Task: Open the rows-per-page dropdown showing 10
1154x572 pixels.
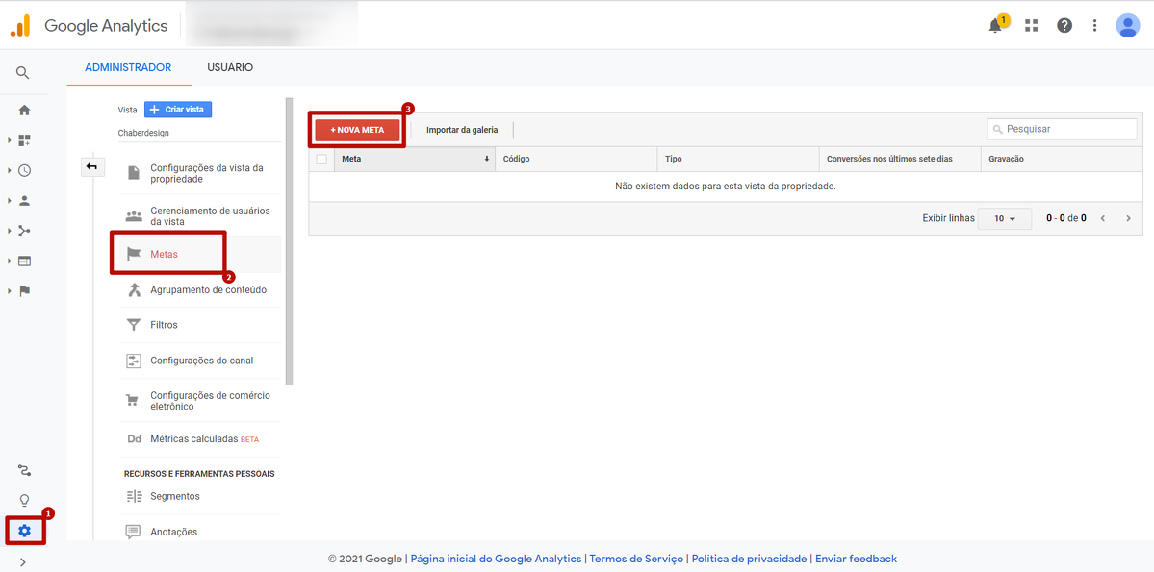Action: pos(1004,218)
